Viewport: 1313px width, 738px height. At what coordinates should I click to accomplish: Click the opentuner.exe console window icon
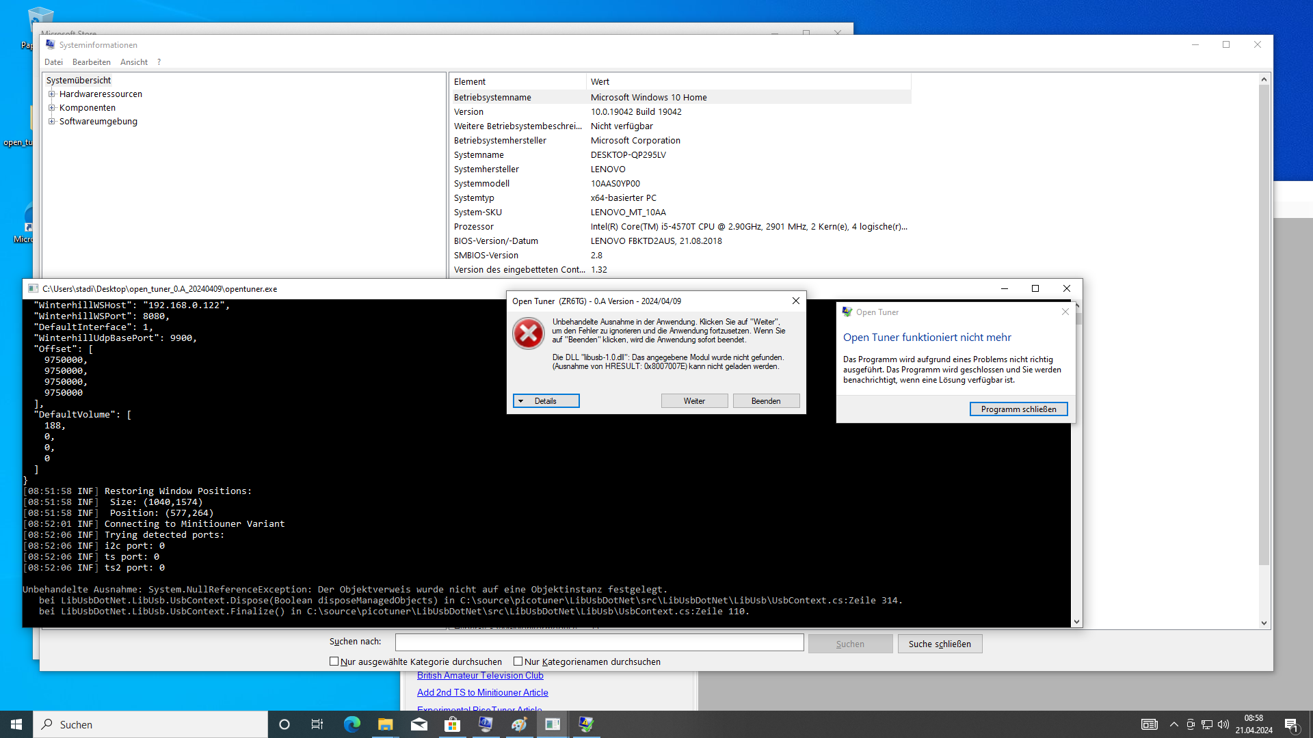tap(33, 288)
